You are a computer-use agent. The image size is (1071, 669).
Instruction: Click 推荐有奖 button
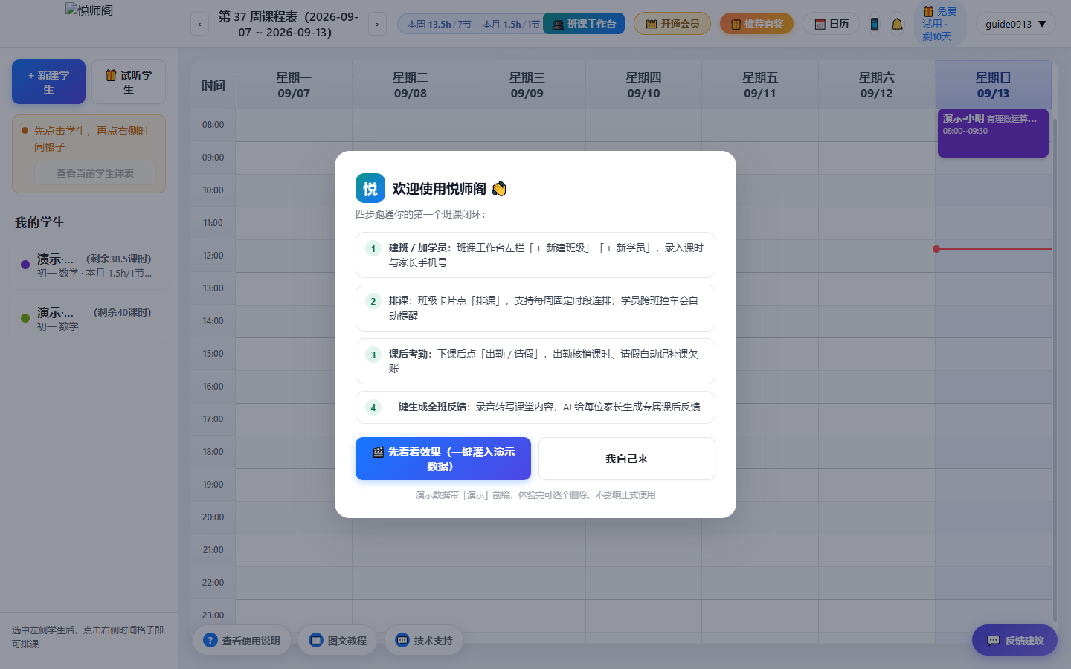[x=756, y=24]
